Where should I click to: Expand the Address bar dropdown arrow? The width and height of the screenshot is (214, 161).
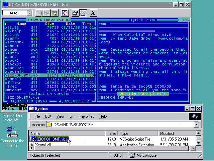197,124
